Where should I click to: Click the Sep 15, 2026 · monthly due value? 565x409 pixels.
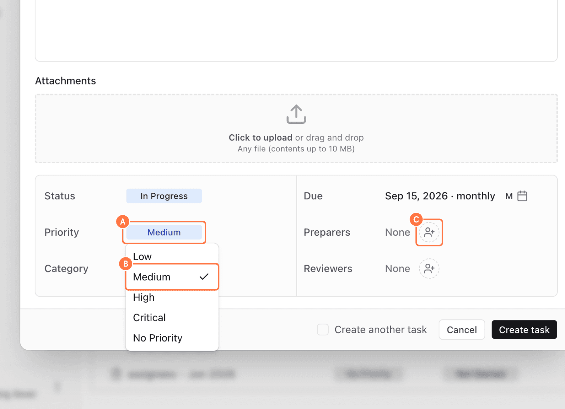click(440, 196)
